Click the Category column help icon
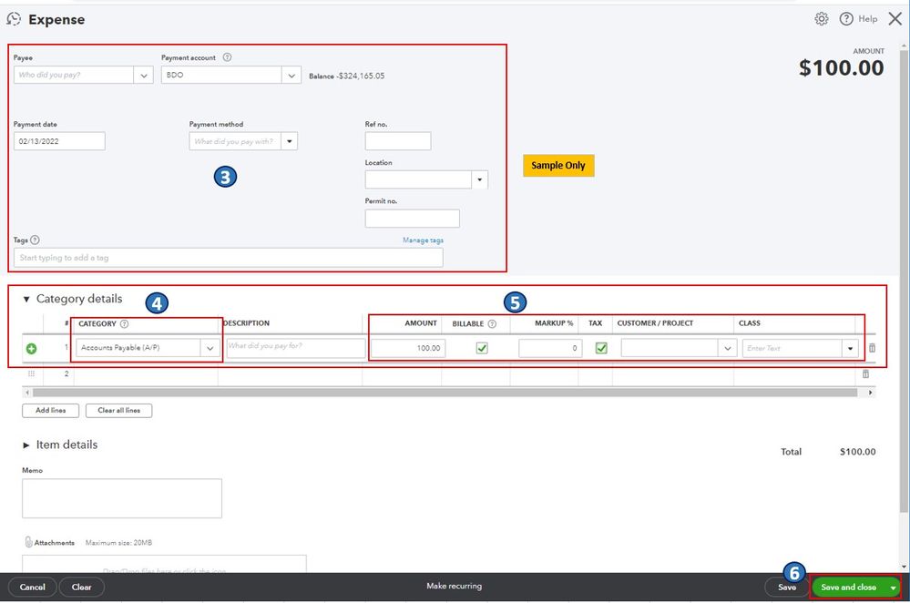This screenshot has width=910, height=603. pos(124,324)
